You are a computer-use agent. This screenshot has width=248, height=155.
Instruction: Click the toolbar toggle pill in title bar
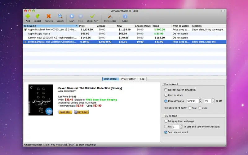[x=223, y=11]
